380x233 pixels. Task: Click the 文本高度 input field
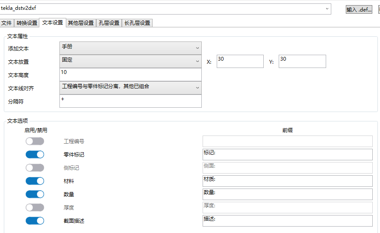point(130,74)
